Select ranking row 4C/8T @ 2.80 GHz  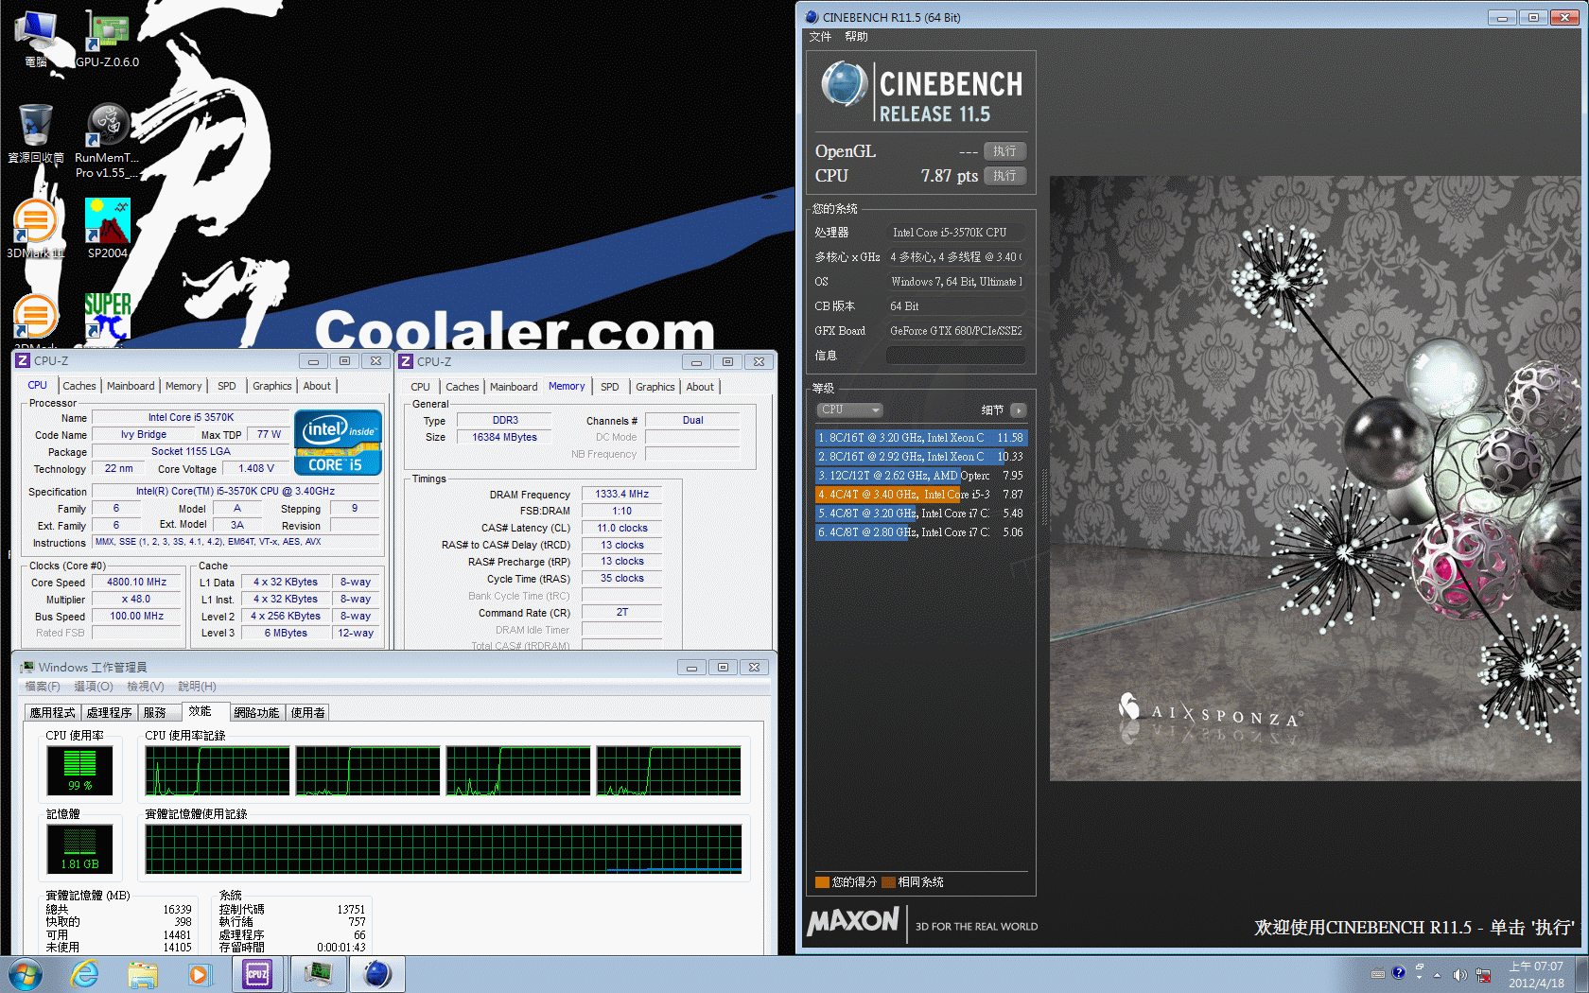pyautogui.click(x=921, y=532)
